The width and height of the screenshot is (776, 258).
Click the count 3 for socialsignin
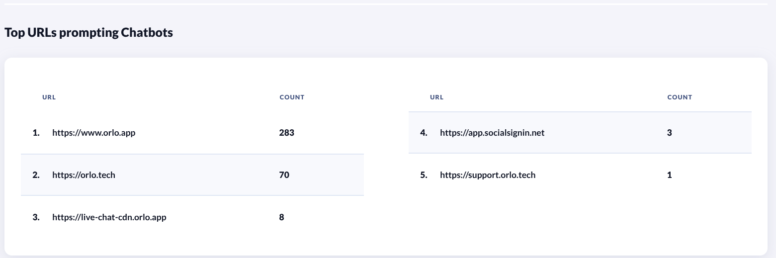670,133
